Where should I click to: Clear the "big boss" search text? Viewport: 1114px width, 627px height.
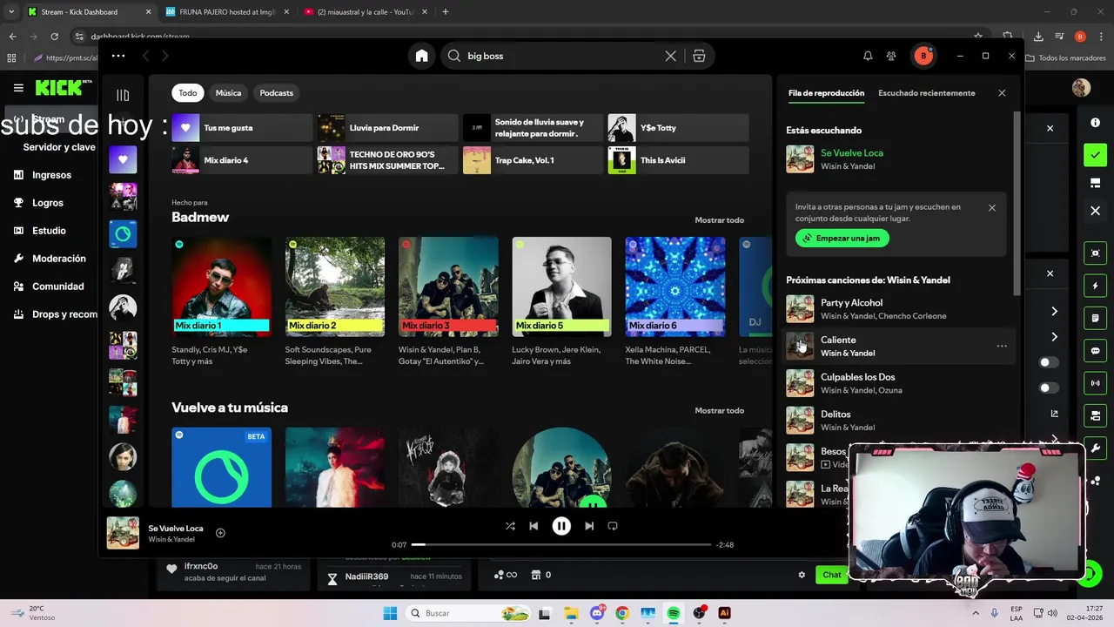[670, 56]
